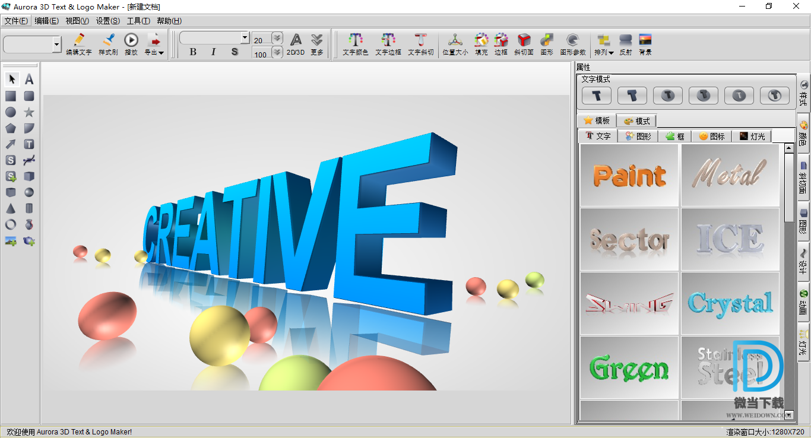Open the leftmost toolbar combo box
This screenshot has width=811, height=438.
tap(32, 45)
